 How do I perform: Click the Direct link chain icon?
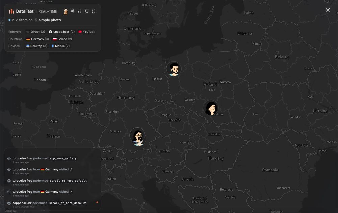pyautogui.click(x=28, y=32)
